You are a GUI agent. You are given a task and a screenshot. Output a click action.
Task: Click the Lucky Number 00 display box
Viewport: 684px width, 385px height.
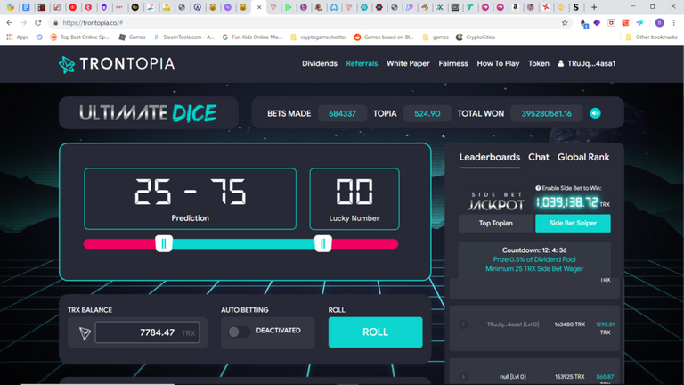click(x=354, y=199)
